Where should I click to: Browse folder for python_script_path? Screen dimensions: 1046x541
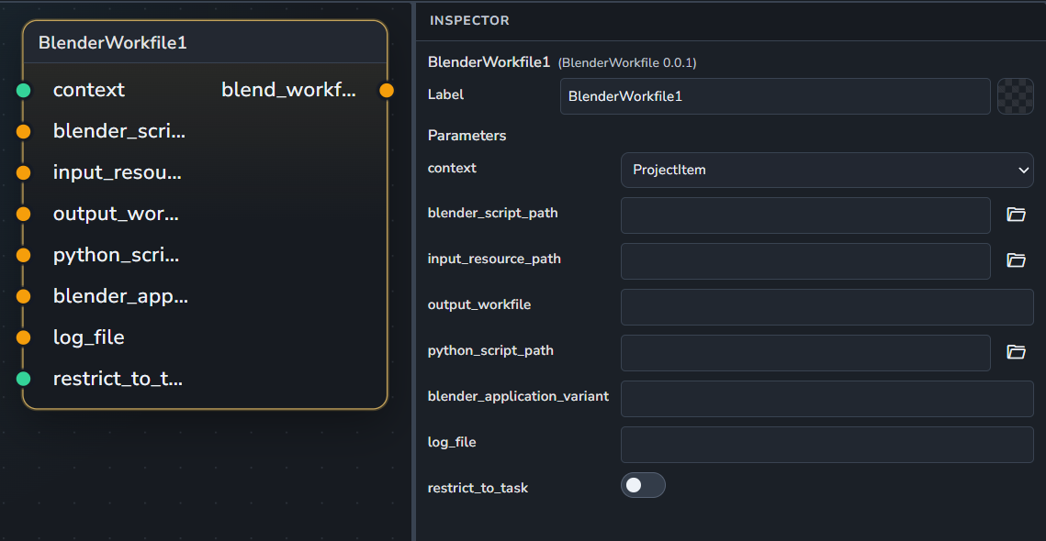point(1016,352)
